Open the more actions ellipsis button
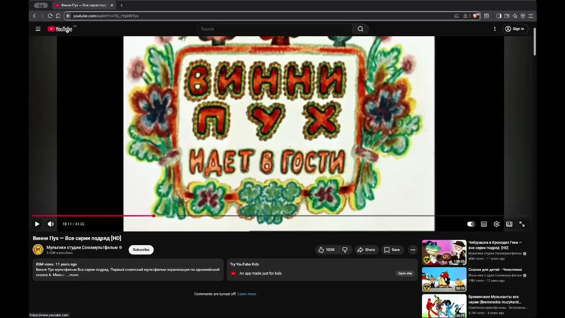565x318 pixels. point(413,250)
